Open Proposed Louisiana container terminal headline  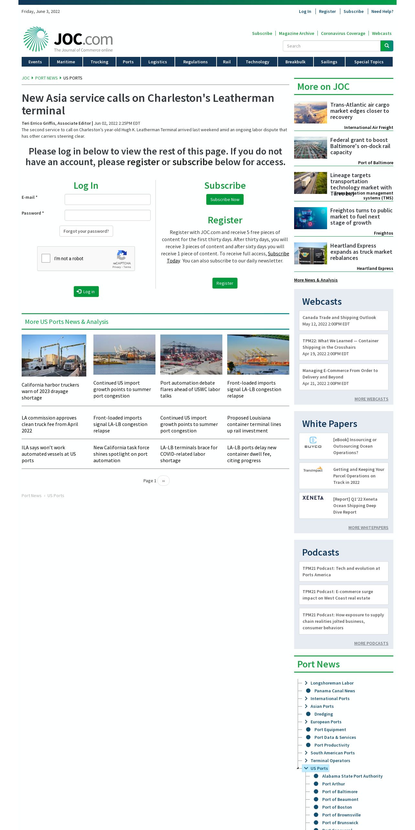coord(254,424)
